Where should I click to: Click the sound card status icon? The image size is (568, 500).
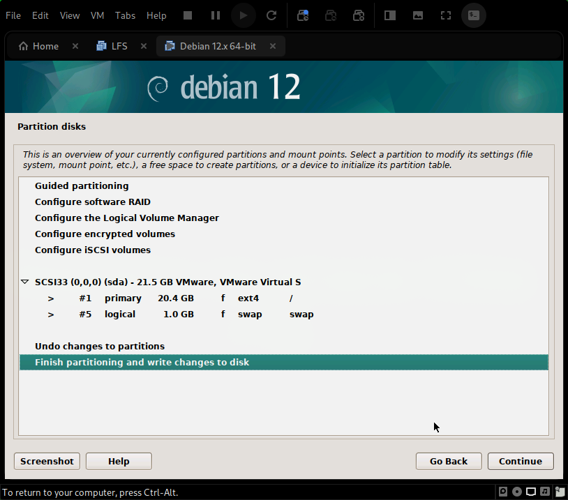click(x=545, y=492)
